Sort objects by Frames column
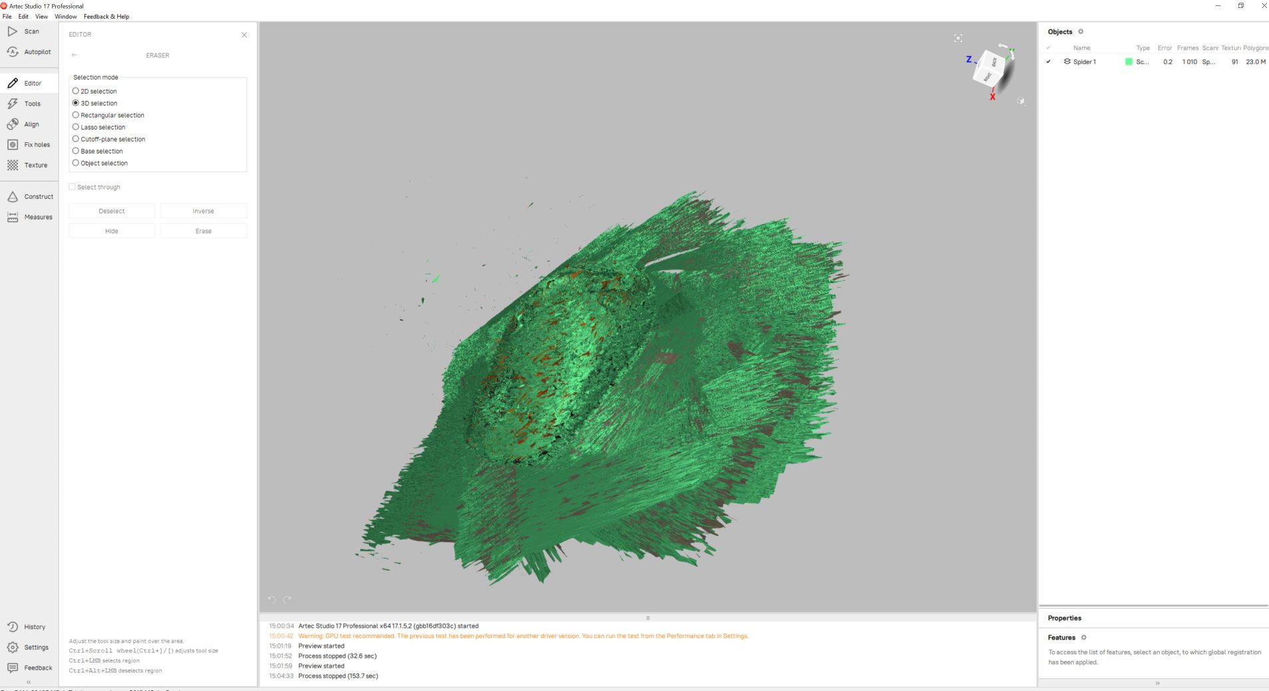 coord(1188,48)
